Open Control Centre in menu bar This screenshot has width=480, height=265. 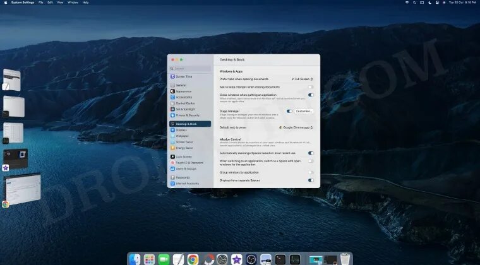pos(437,3)
